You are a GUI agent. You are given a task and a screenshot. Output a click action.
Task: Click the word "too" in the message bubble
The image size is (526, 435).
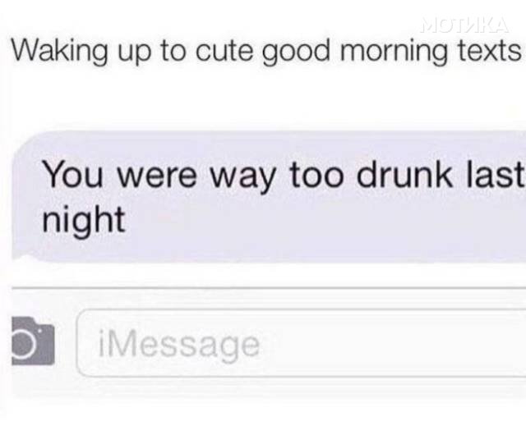pyautogui.click(x=316, y=176)
